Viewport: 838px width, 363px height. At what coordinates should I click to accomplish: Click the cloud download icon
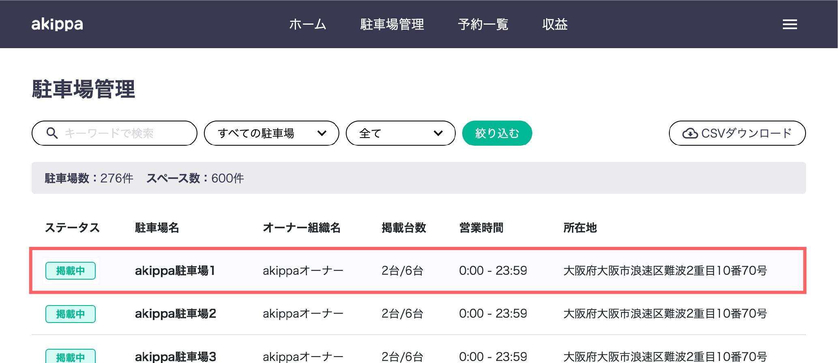coord(690,133)
